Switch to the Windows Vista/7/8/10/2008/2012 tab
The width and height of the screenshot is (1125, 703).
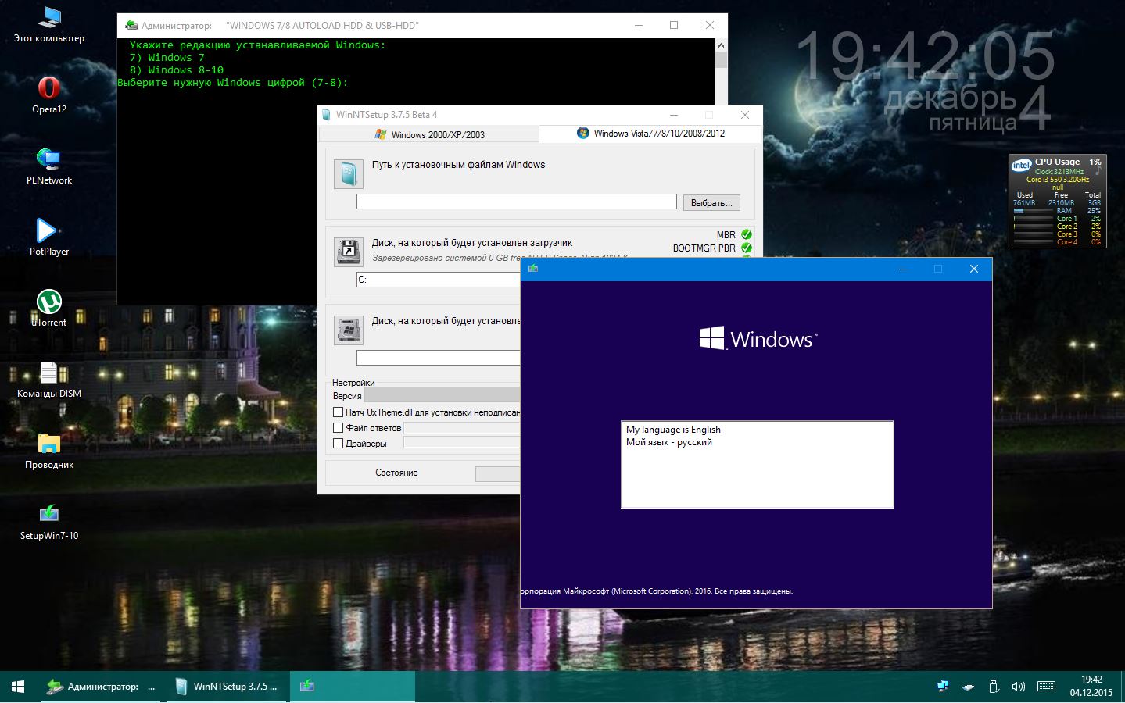pyautogui.click(x=650, y=134)
